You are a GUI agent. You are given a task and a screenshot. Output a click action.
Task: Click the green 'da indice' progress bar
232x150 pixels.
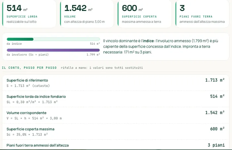tap(53, 39)
